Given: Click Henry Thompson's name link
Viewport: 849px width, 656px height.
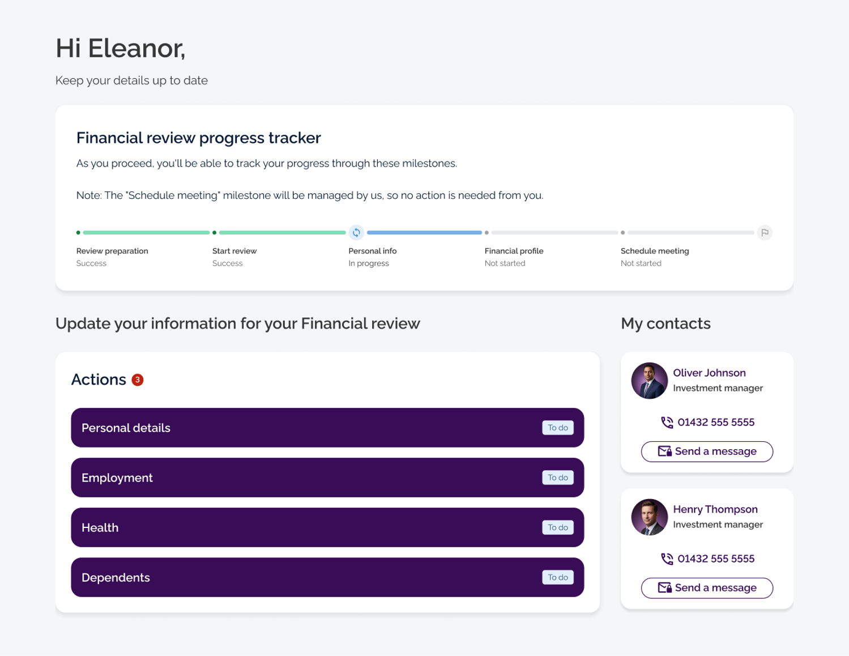Looking at the screenshot, I should point(715,509).
